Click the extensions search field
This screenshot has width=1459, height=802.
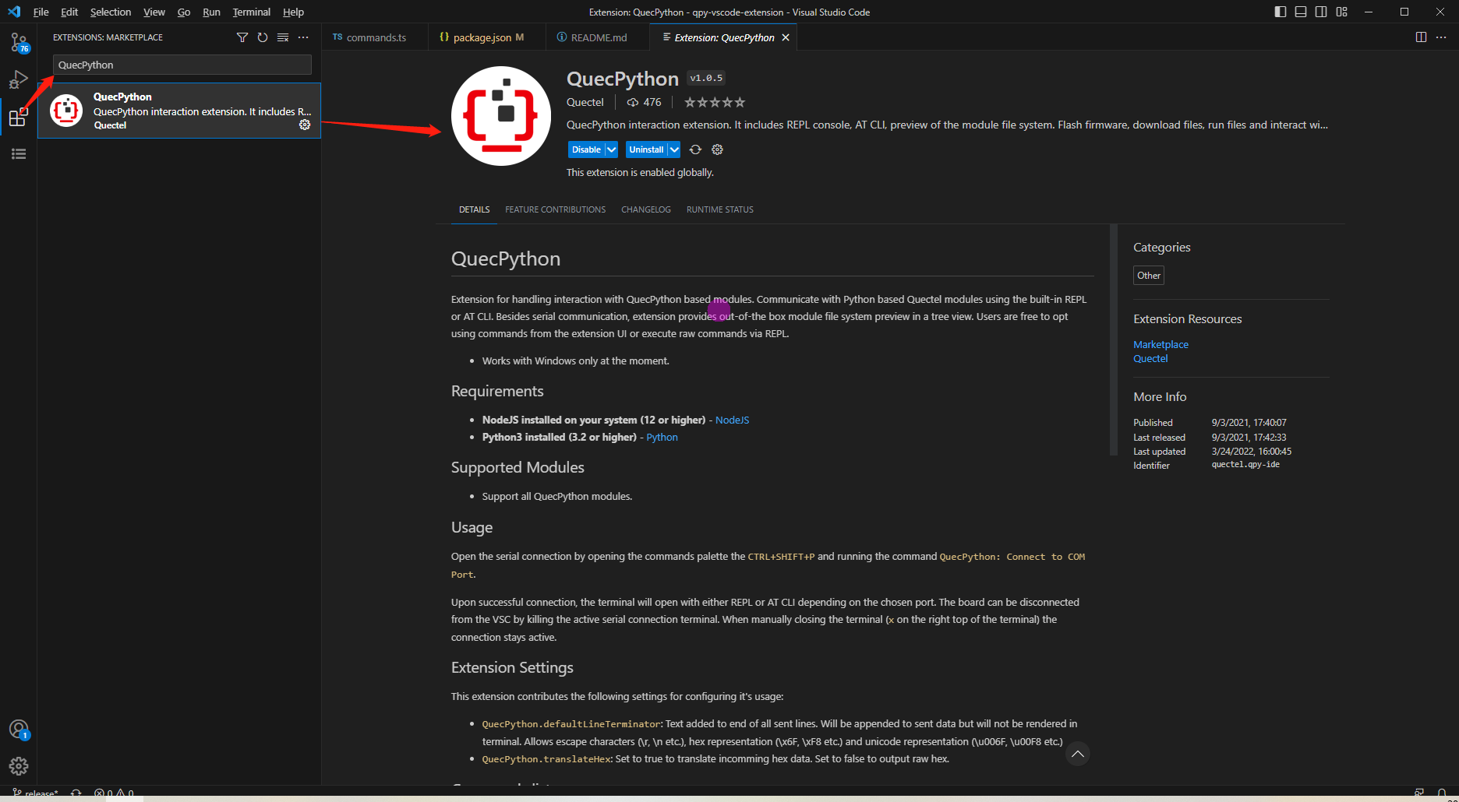click(x=182, y=65)
